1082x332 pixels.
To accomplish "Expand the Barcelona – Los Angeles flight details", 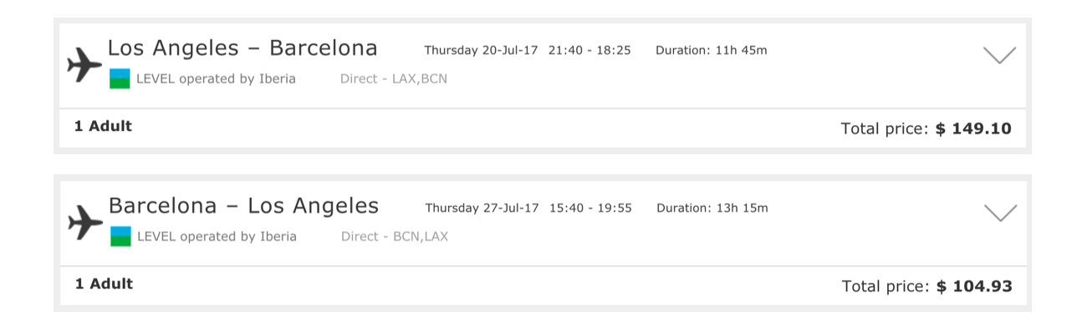I will 1000,213.
